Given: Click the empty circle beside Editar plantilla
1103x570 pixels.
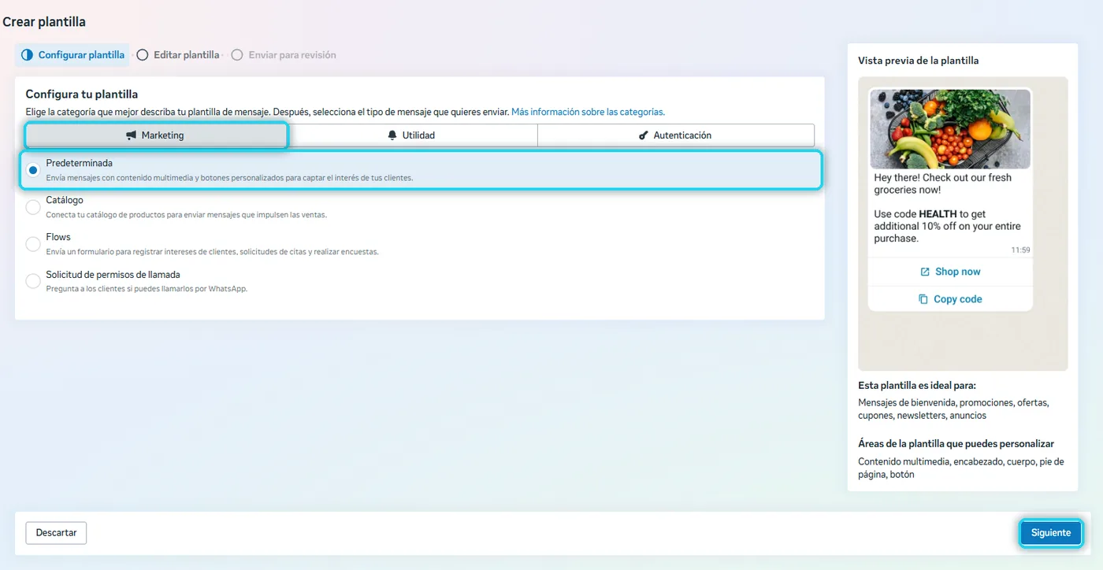Looking at the screenshot, I should coord(143,55).
